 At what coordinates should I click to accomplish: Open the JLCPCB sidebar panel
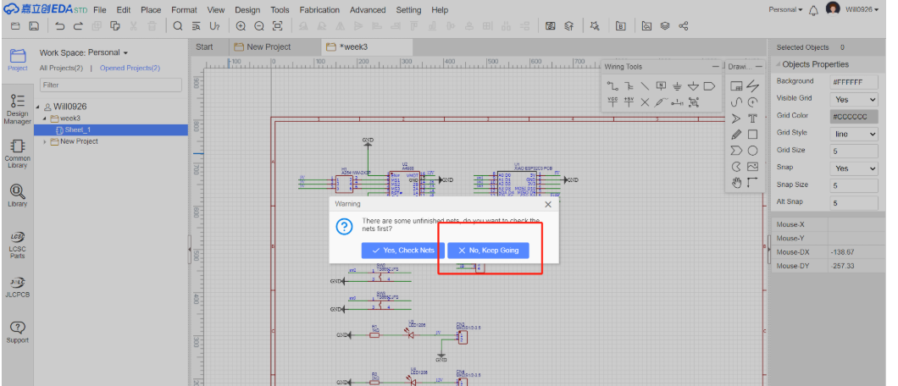pyautogui.click(x=17, y=287)
